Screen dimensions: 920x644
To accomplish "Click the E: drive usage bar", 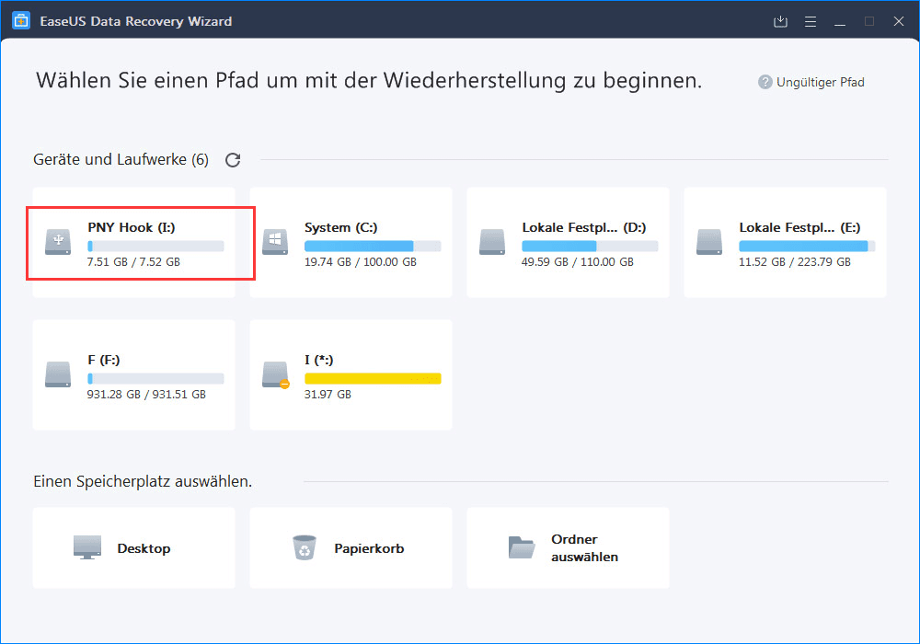I will pos(807,247).
